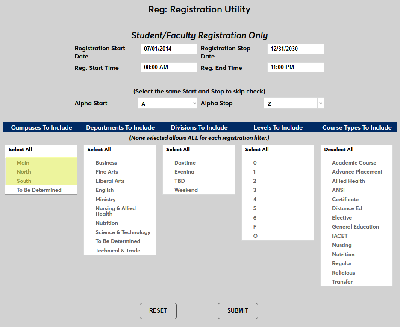Select the Transfer course type
Screen dimensions: 400x327
[x=343, y=281]
